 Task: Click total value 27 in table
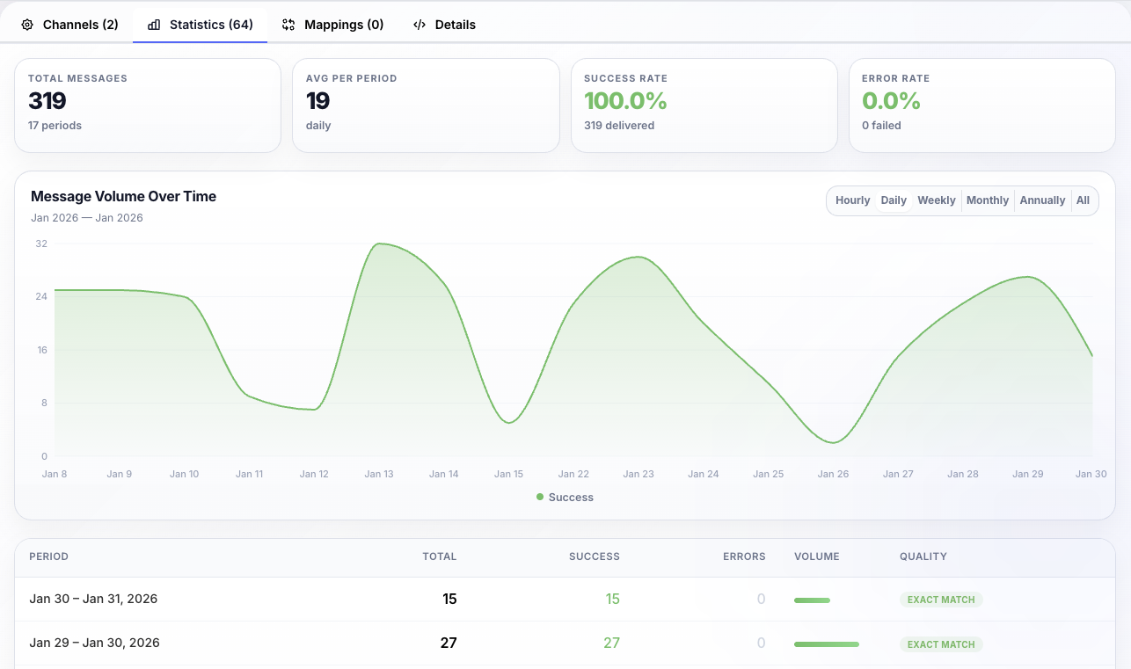coord(449,644)
